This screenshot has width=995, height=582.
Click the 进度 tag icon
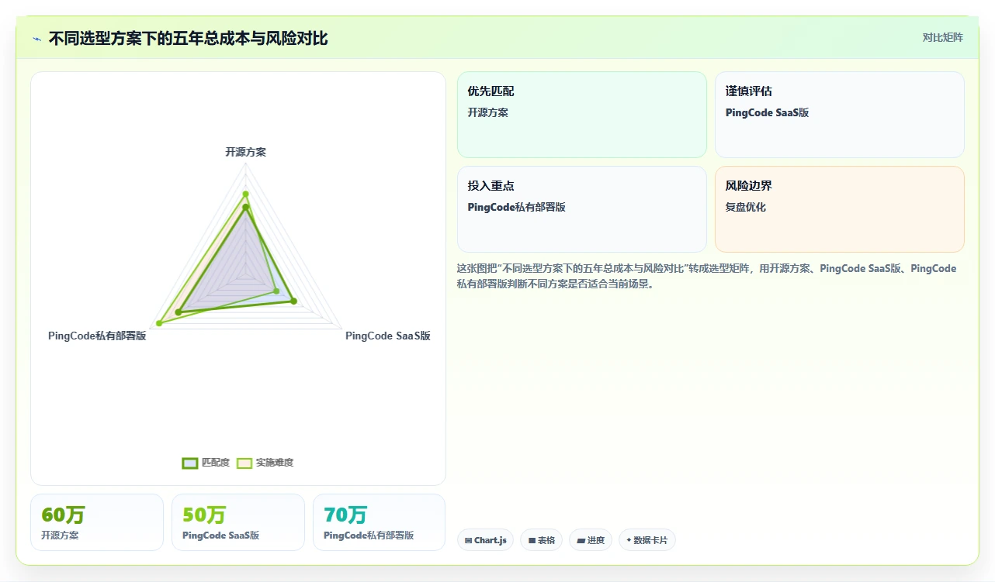point(581,540)
